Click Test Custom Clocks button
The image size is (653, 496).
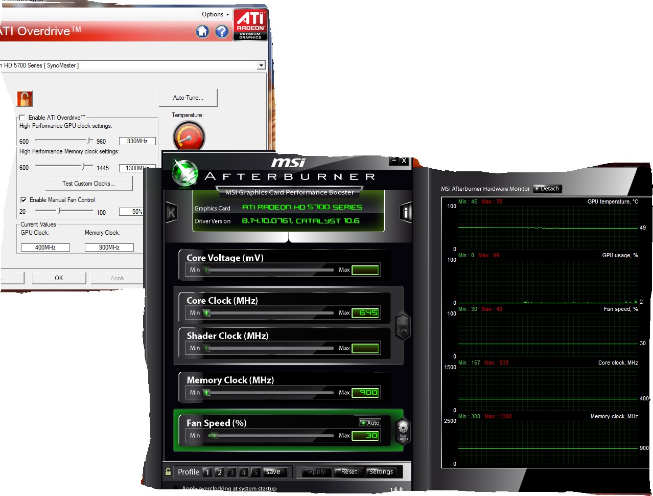click(89, 184)
